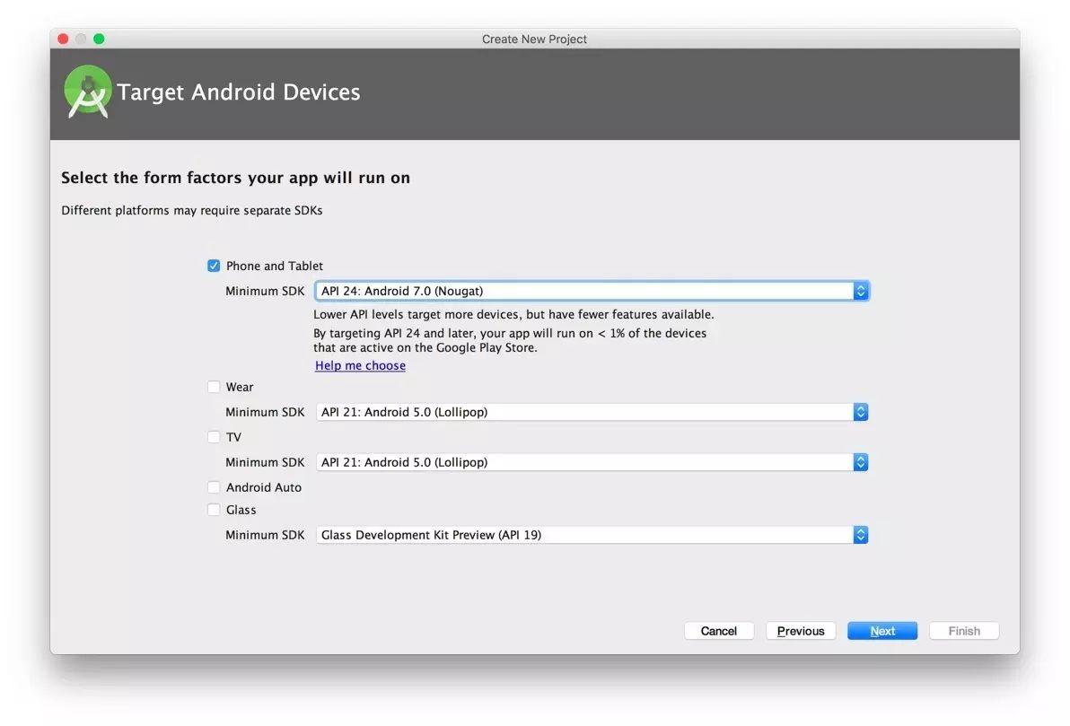
Task: Click the Glass label text
Action: 241,510
